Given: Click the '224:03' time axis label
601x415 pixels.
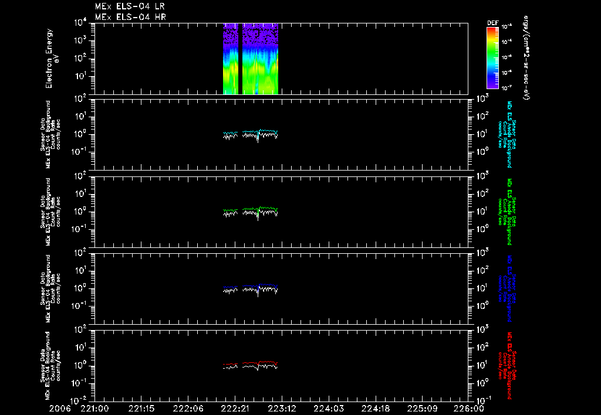Looking at the screenshot, I should coord(329,409).
